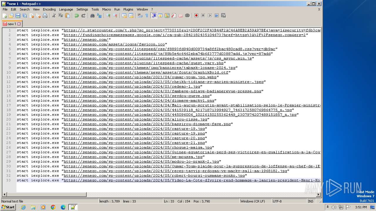Enable synchronized horizontal scrolling
The width and height of the screenshot is (376, 211).
click(x=131, y=16)
